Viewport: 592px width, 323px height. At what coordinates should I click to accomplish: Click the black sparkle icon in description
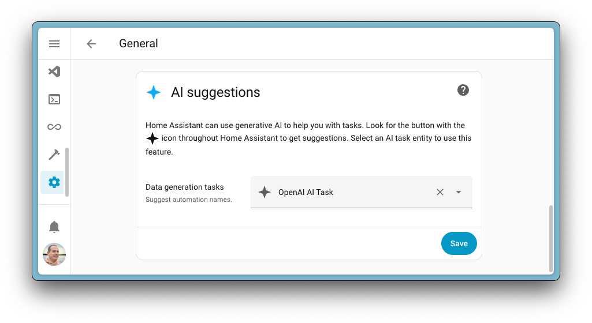(x=152, y=138)
